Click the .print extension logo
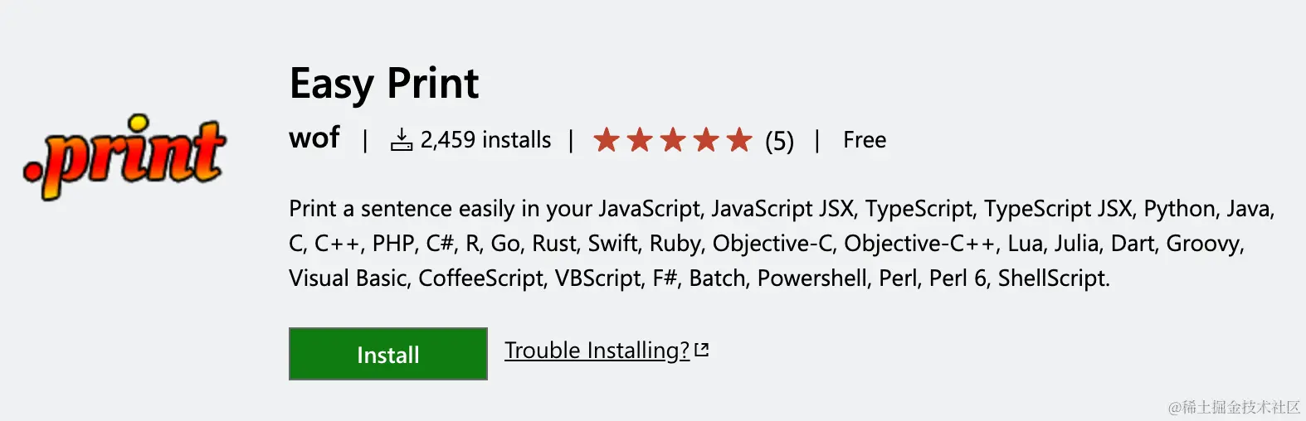 (x=124, y=156)
